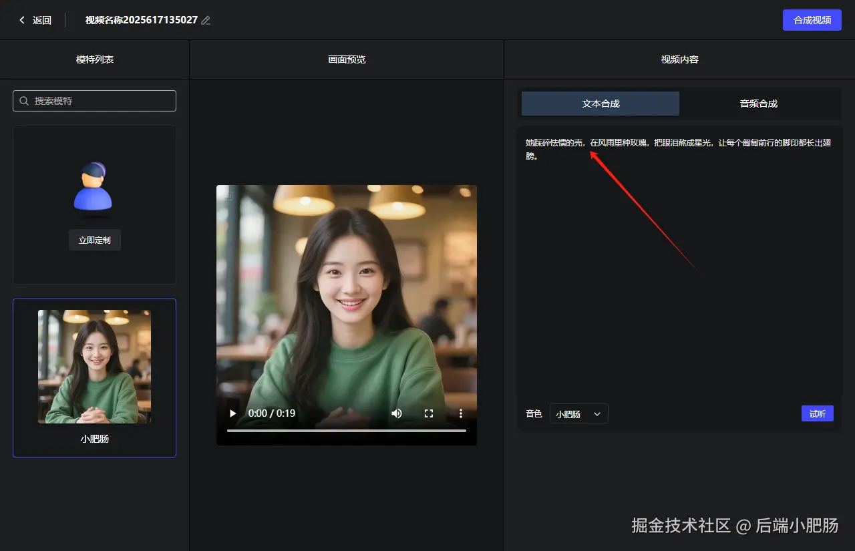
Task: Open the video's three-dot more options menu
Action: [461, 413]
